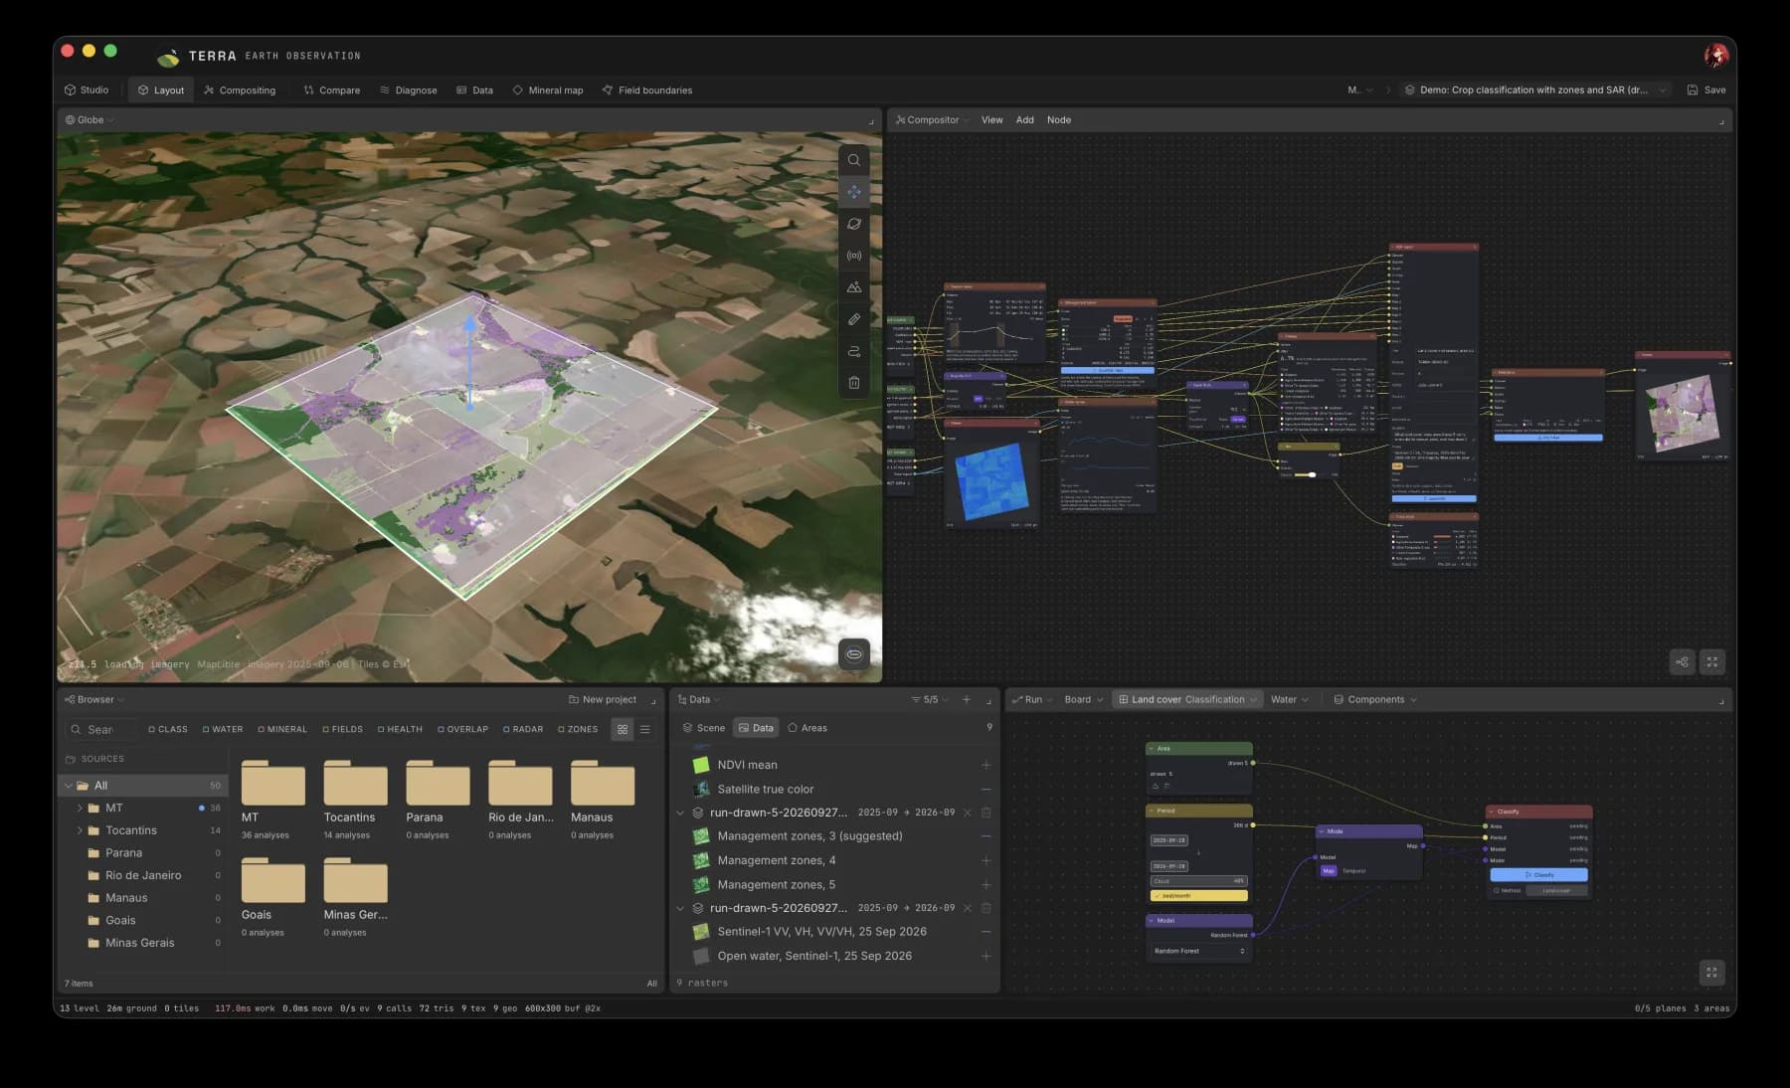
Task: Open the Add menu in Compositor
Action: (1025, 120)
